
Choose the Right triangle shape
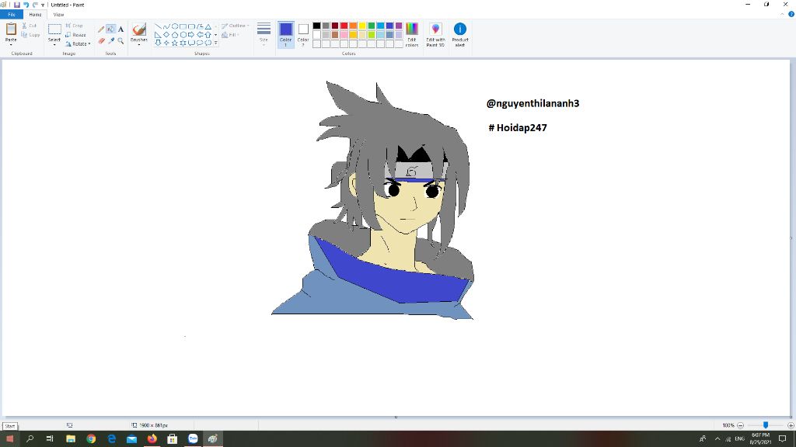(x=158, y=35)
